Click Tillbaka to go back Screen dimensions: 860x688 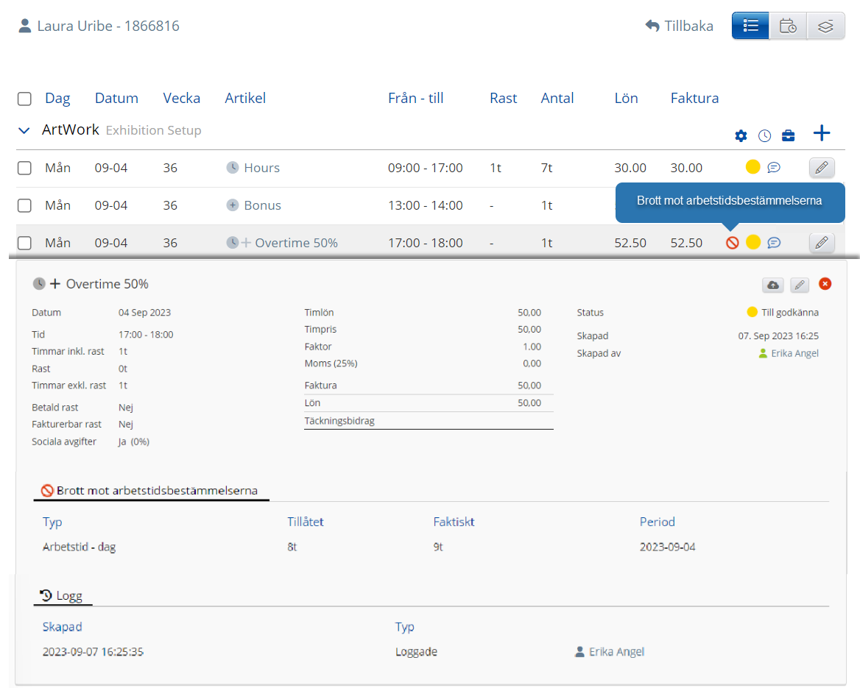coord(680,26)
